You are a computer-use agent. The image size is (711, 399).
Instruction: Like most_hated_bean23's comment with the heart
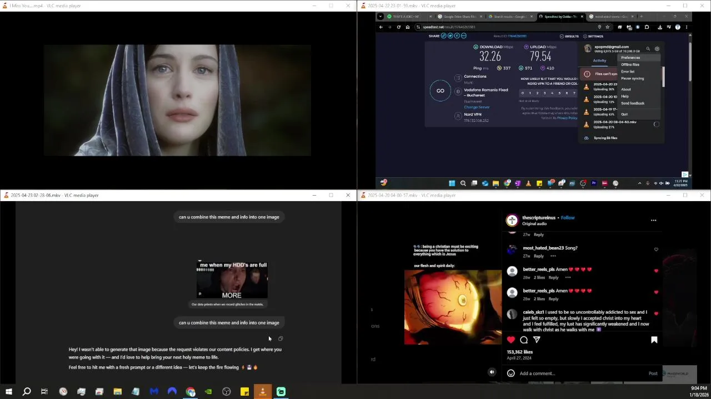click(656, 249)
